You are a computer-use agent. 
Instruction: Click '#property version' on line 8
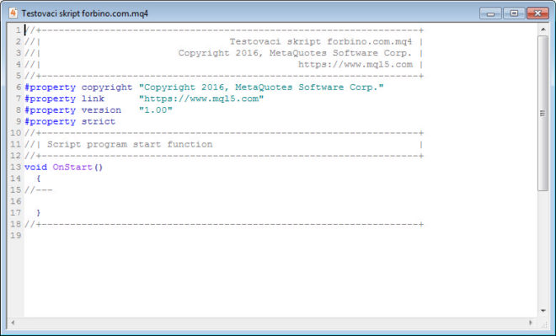72,109
